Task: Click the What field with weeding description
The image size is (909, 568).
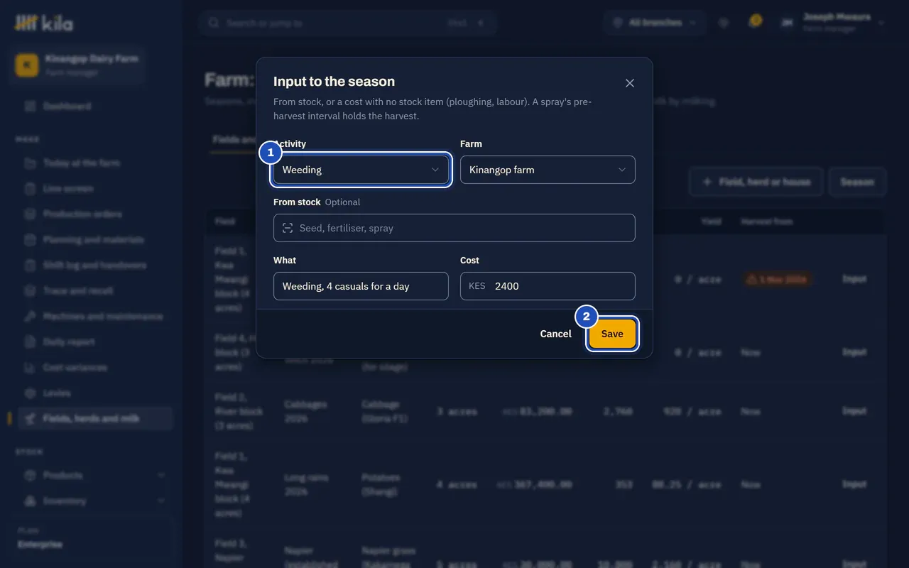Action: [361, 286]
